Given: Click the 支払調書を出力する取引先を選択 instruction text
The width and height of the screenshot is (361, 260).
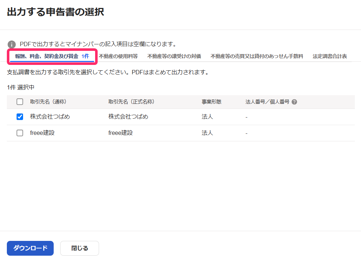Looking at the screenshot, I should coord(108,72).
